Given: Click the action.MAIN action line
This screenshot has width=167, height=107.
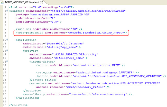Looking at the screenshot, I should (81, 65).
